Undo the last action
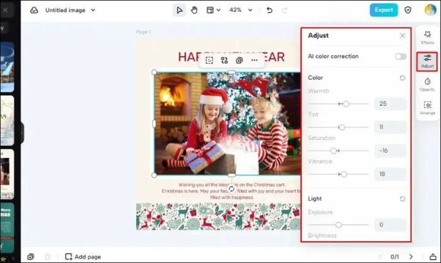Image resolution: width=441 pixels, height=263 pixels. (x=270, y=11)
